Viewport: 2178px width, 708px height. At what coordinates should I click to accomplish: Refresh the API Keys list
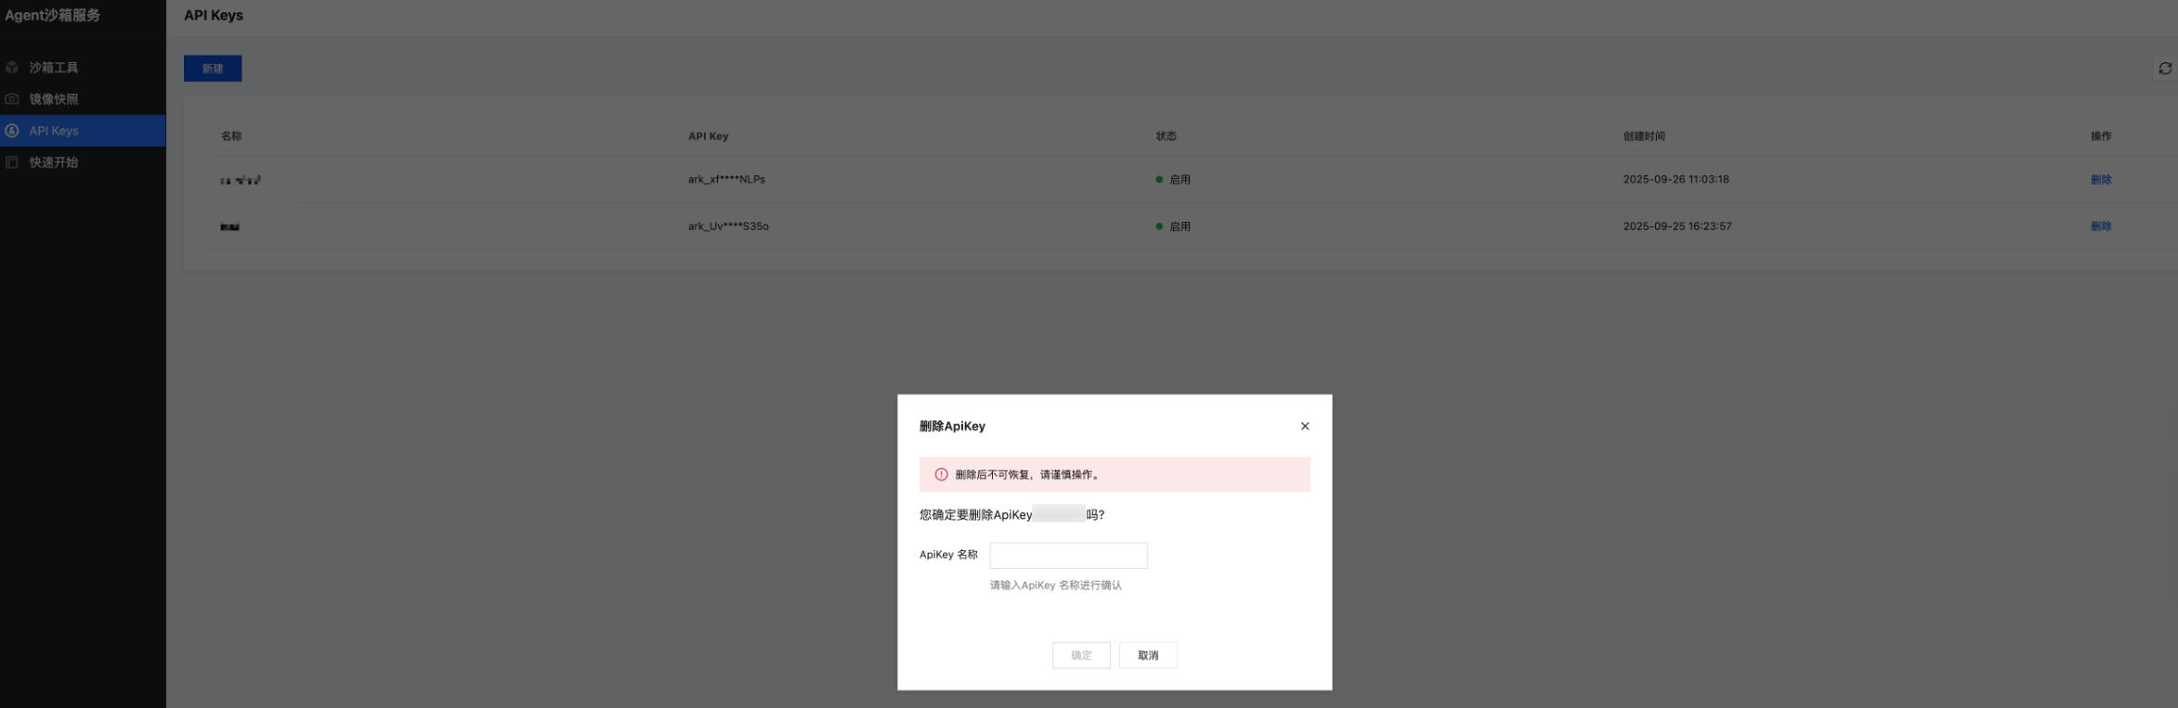(x=2165, y=69)
